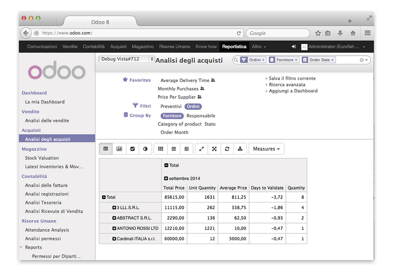Open the pie chart view icon
Image resolution: width=394 pixels, height=273 pixels.
click(x=145, y=148)
